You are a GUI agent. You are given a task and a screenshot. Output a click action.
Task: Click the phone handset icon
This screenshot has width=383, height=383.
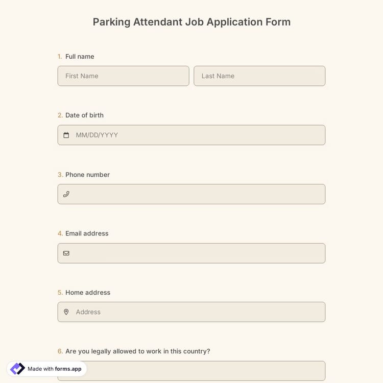pyautogui.click(x=66, y=194)
